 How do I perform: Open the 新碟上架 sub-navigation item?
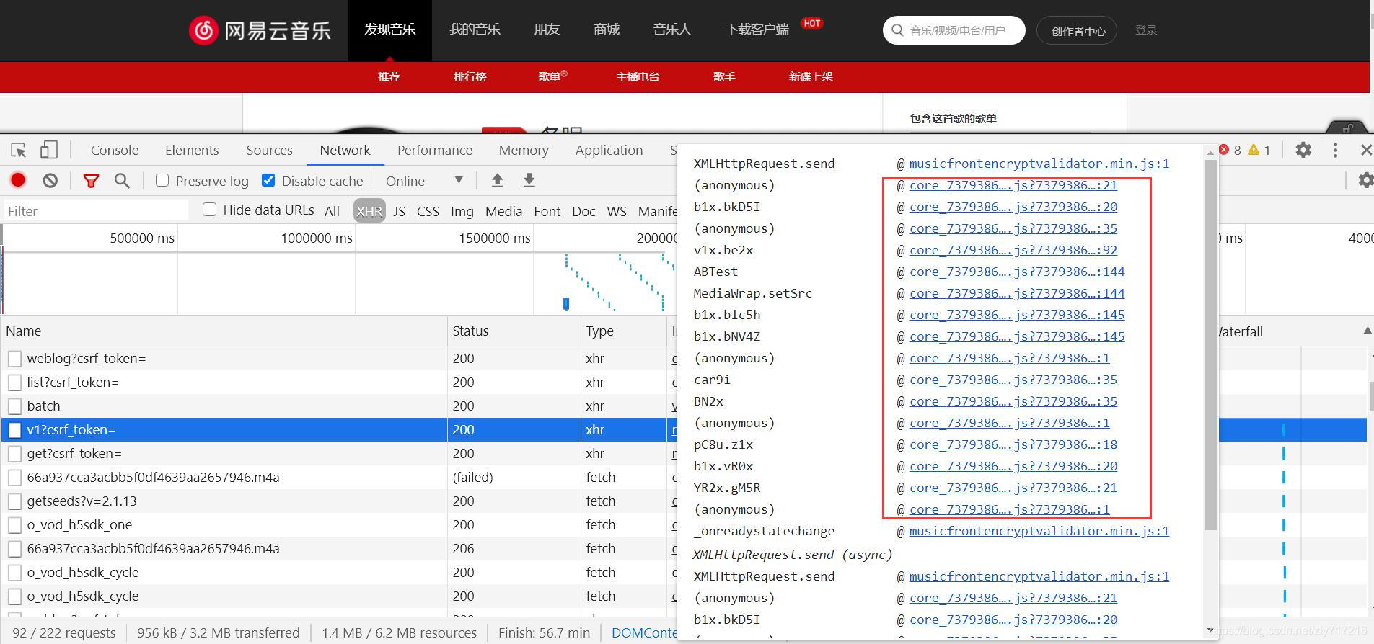(x=811, y=76)
